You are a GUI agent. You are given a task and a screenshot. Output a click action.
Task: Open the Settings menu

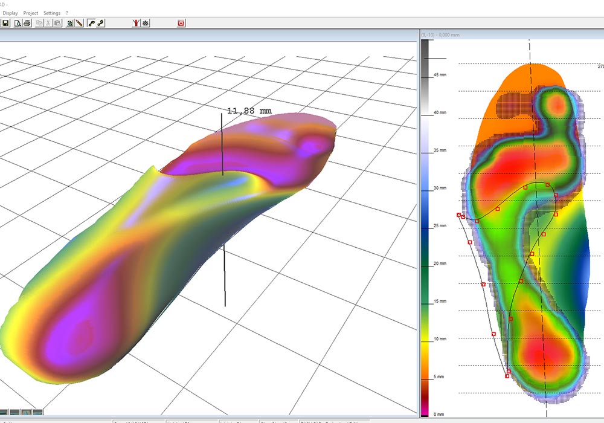52,13
